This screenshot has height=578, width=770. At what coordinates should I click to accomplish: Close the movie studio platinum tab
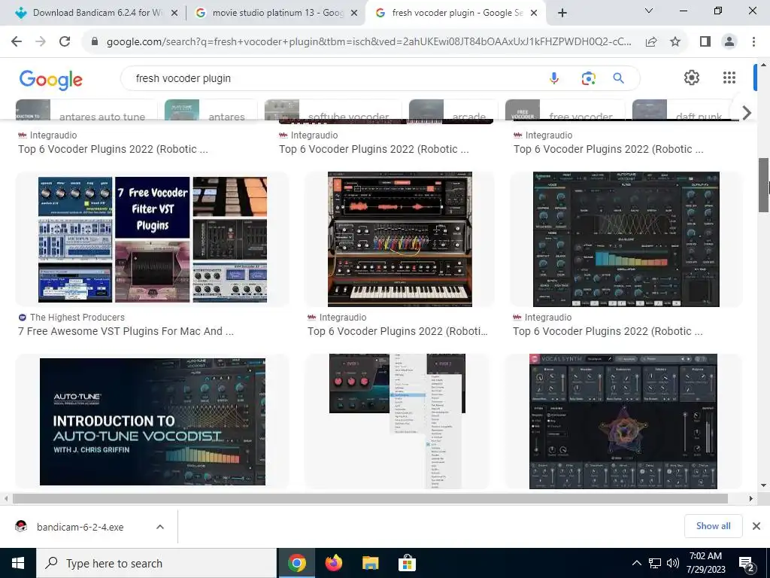click(x=353, y=14)
